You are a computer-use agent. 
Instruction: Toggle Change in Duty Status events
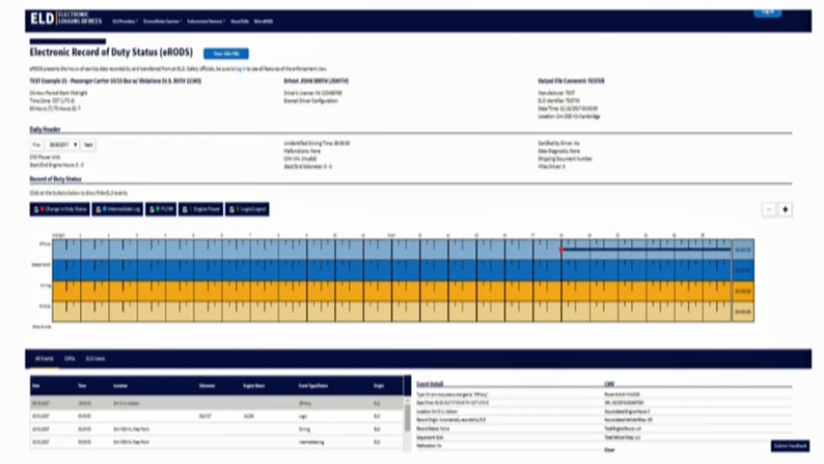[59, 208]
